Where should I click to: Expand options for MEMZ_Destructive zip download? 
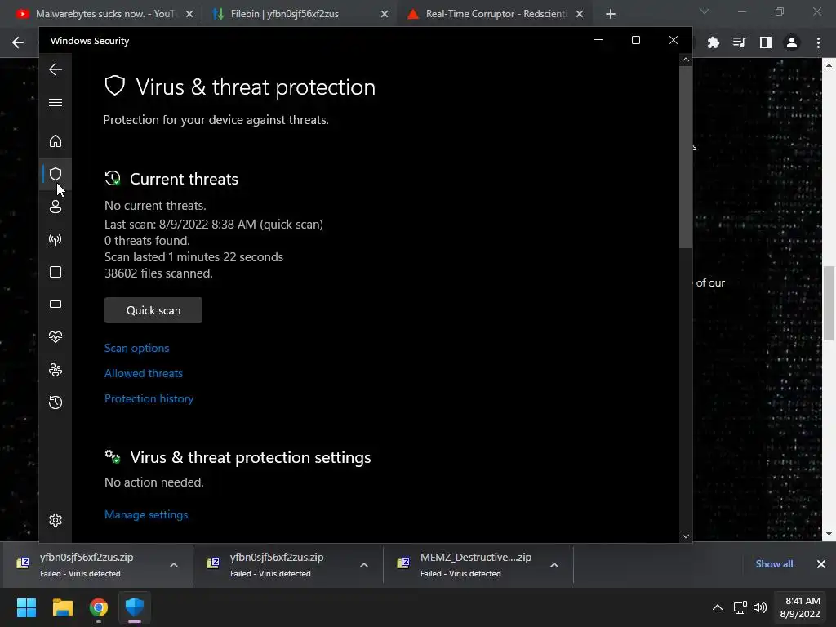click(x=554, y=565)
